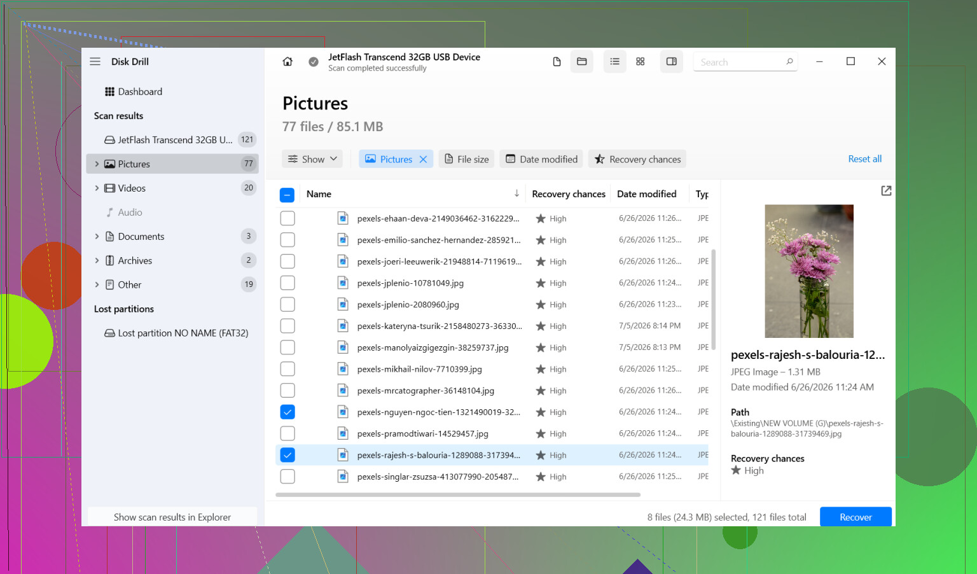977x574 pixels.
Task: Check the box for pexels-joeri-leeuwerik file
Action: click(288, 262)
